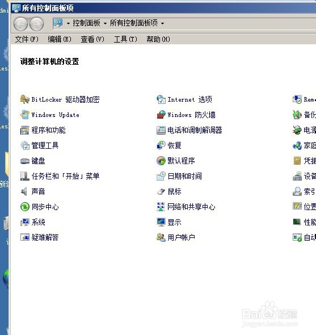This screenshot has width=316, height=335.
Task: Click the 鼠标 mouse icon
Action: pos(161,192)
